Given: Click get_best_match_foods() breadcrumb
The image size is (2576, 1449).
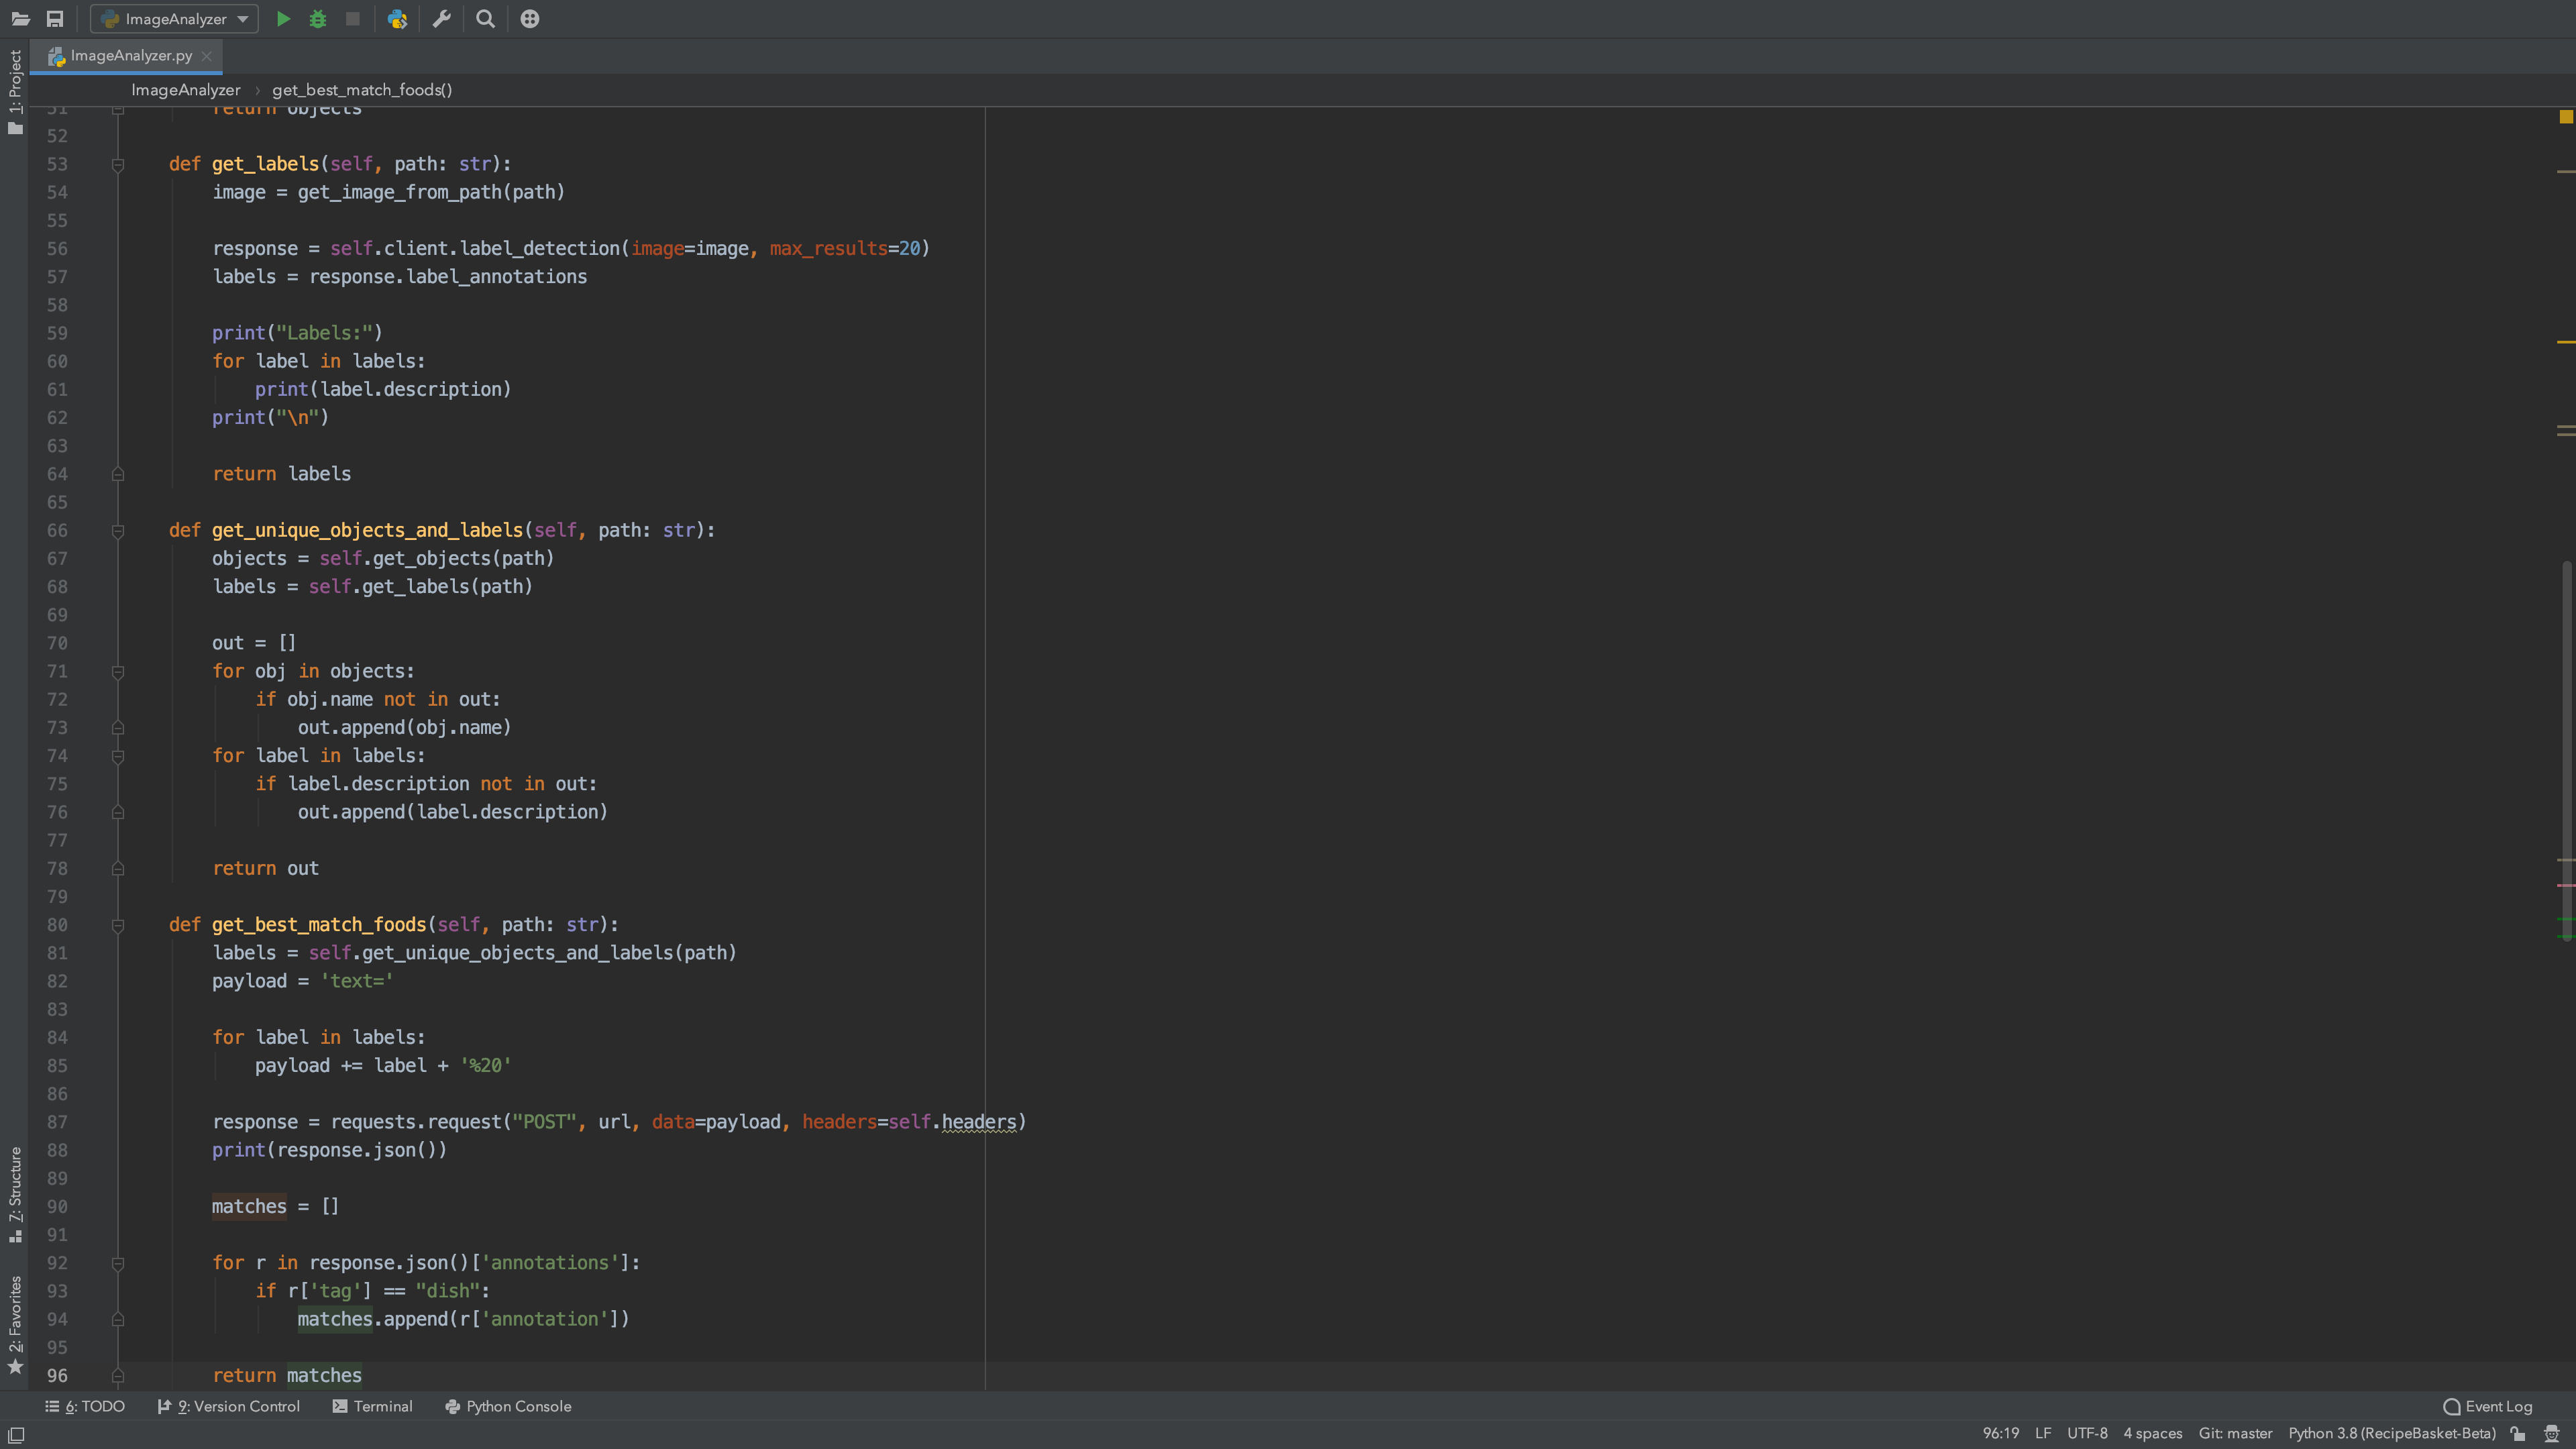Looking at the screenshot, I should pos(362,90).
